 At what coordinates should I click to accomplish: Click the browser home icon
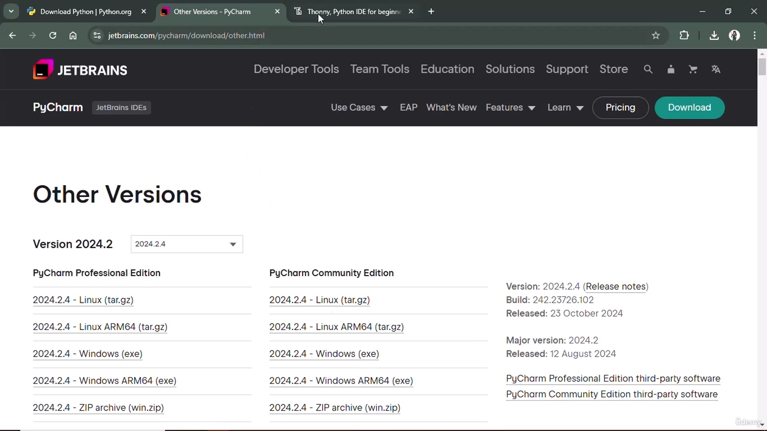(x=73, y=36)
